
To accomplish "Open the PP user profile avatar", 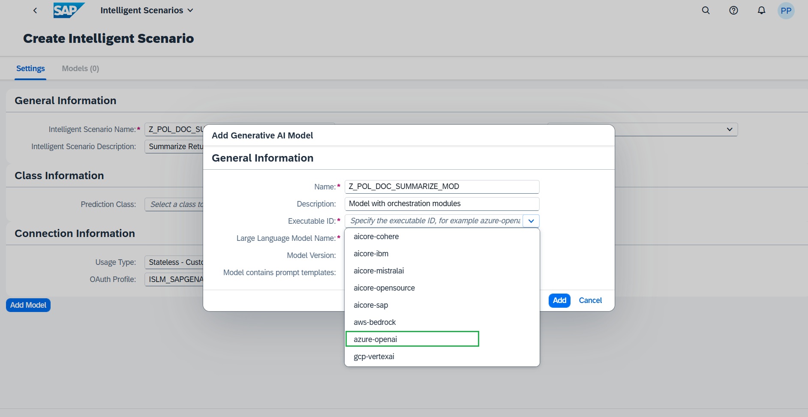I will [786, 11].
